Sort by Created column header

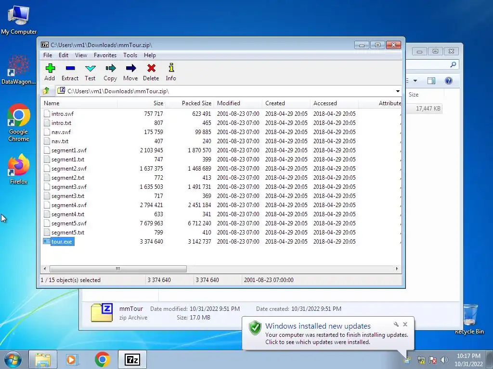286,103
